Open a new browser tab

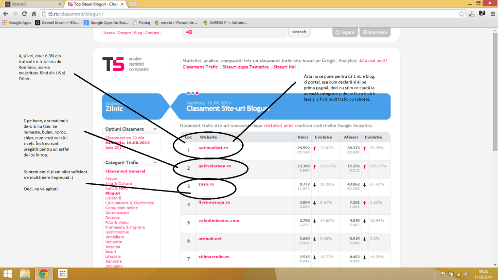(133, 4)
